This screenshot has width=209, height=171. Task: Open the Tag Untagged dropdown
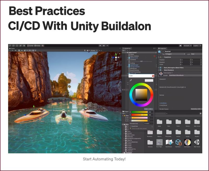pos(175,54)
